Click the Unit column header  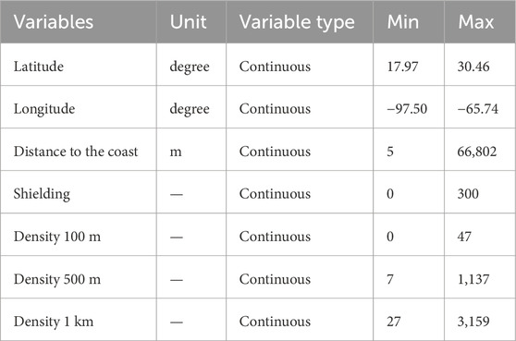(x=189, y=22)
